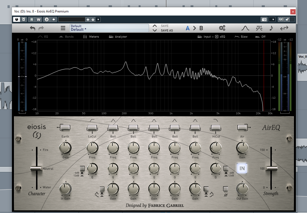Click the redo arrow icon
This screenshot has width=307, height=213.
click(x=41, y=28)
